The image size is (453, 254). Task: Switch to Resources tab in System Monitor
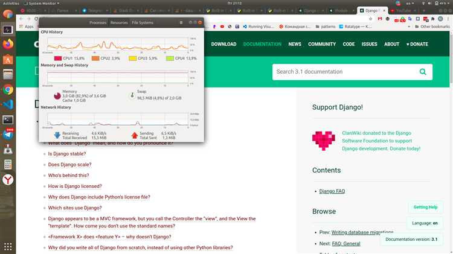click(x=119, y=22)
